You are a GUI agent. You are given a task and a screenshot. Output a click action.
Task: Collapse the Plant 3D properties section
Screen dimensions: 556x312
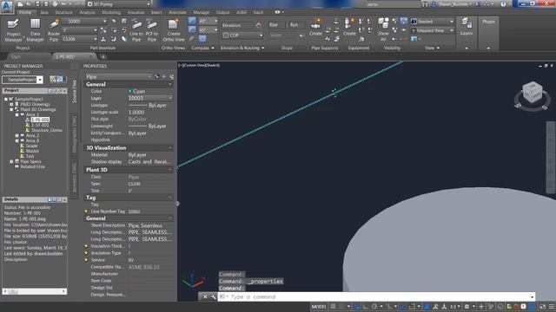click(x=170, y=170)
